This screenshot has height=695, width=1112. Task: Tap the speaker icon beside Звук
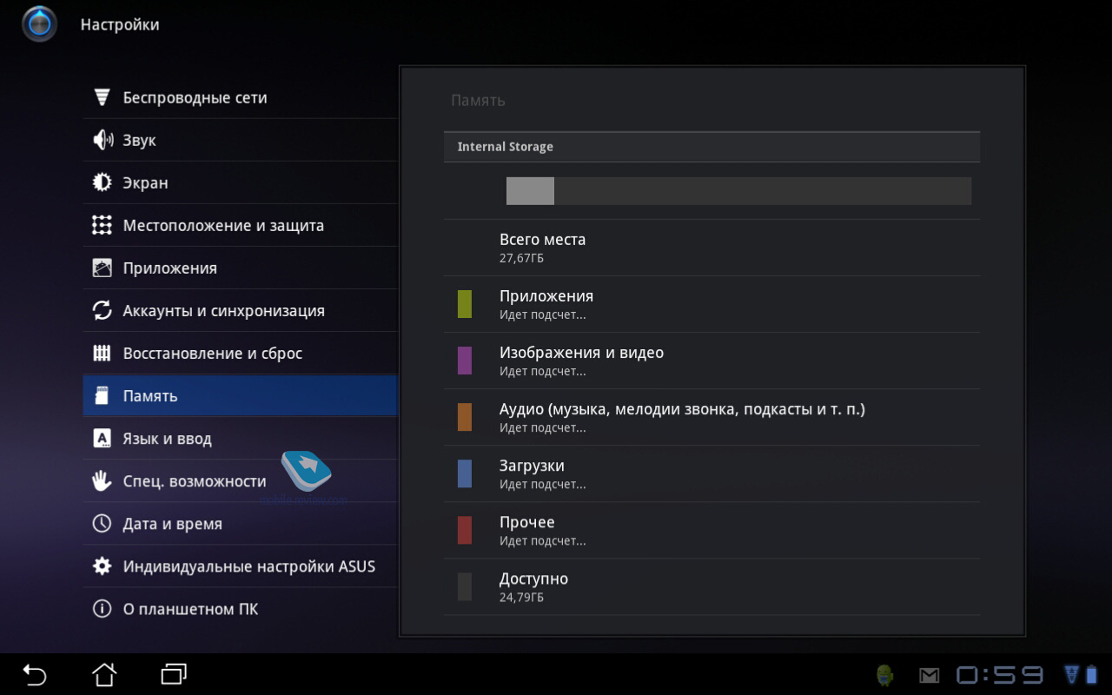[103, 140]
